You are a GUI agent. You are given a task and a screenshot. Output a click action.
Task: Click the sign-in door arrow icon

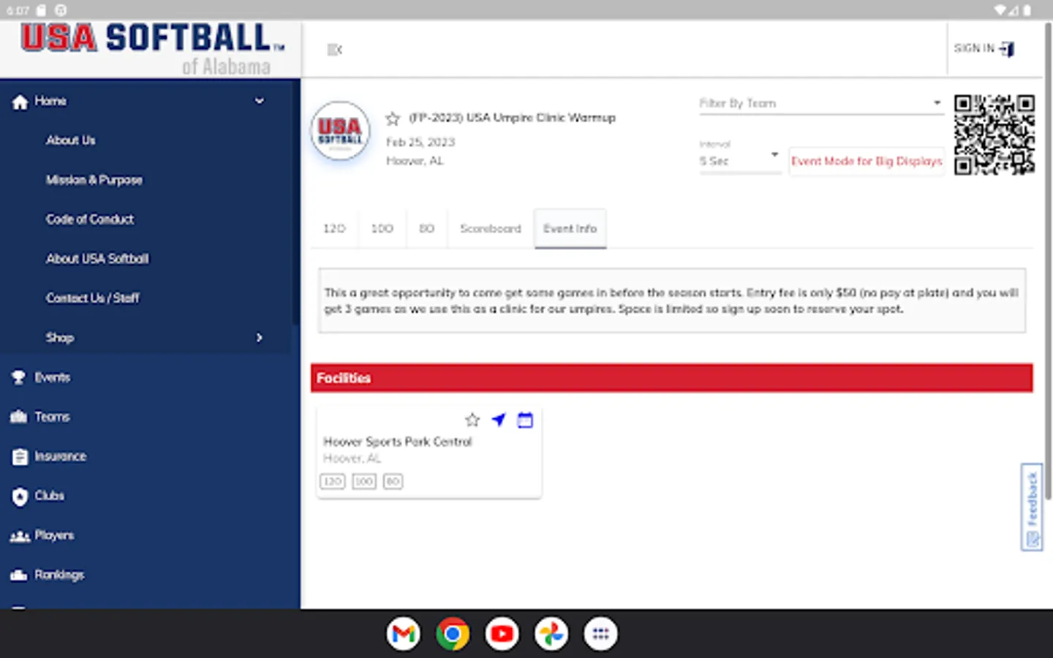coord(1007,49)
